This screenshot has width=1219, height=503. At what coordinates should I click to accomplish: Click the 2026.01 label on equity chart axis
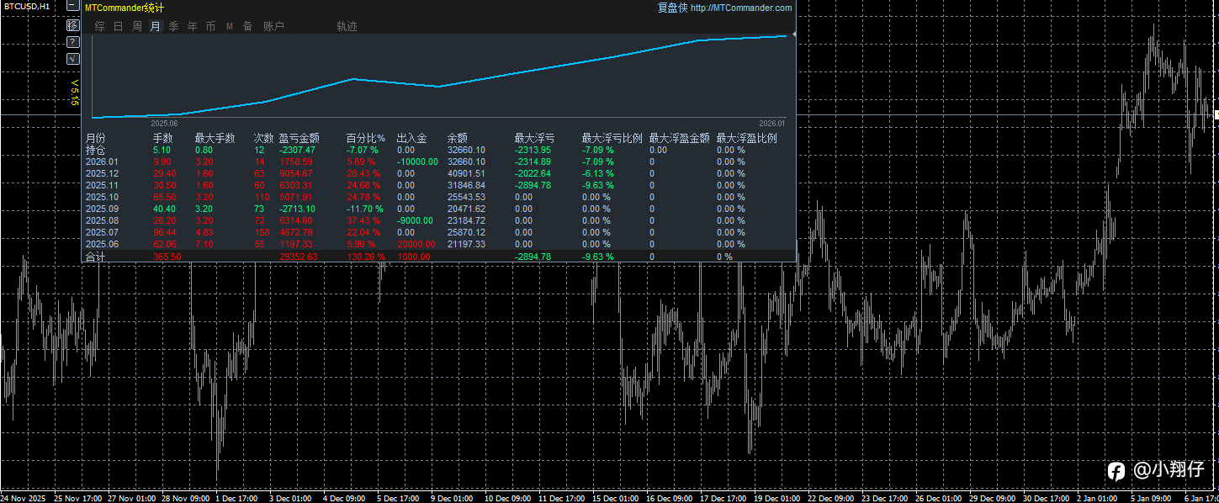(771, 123)
